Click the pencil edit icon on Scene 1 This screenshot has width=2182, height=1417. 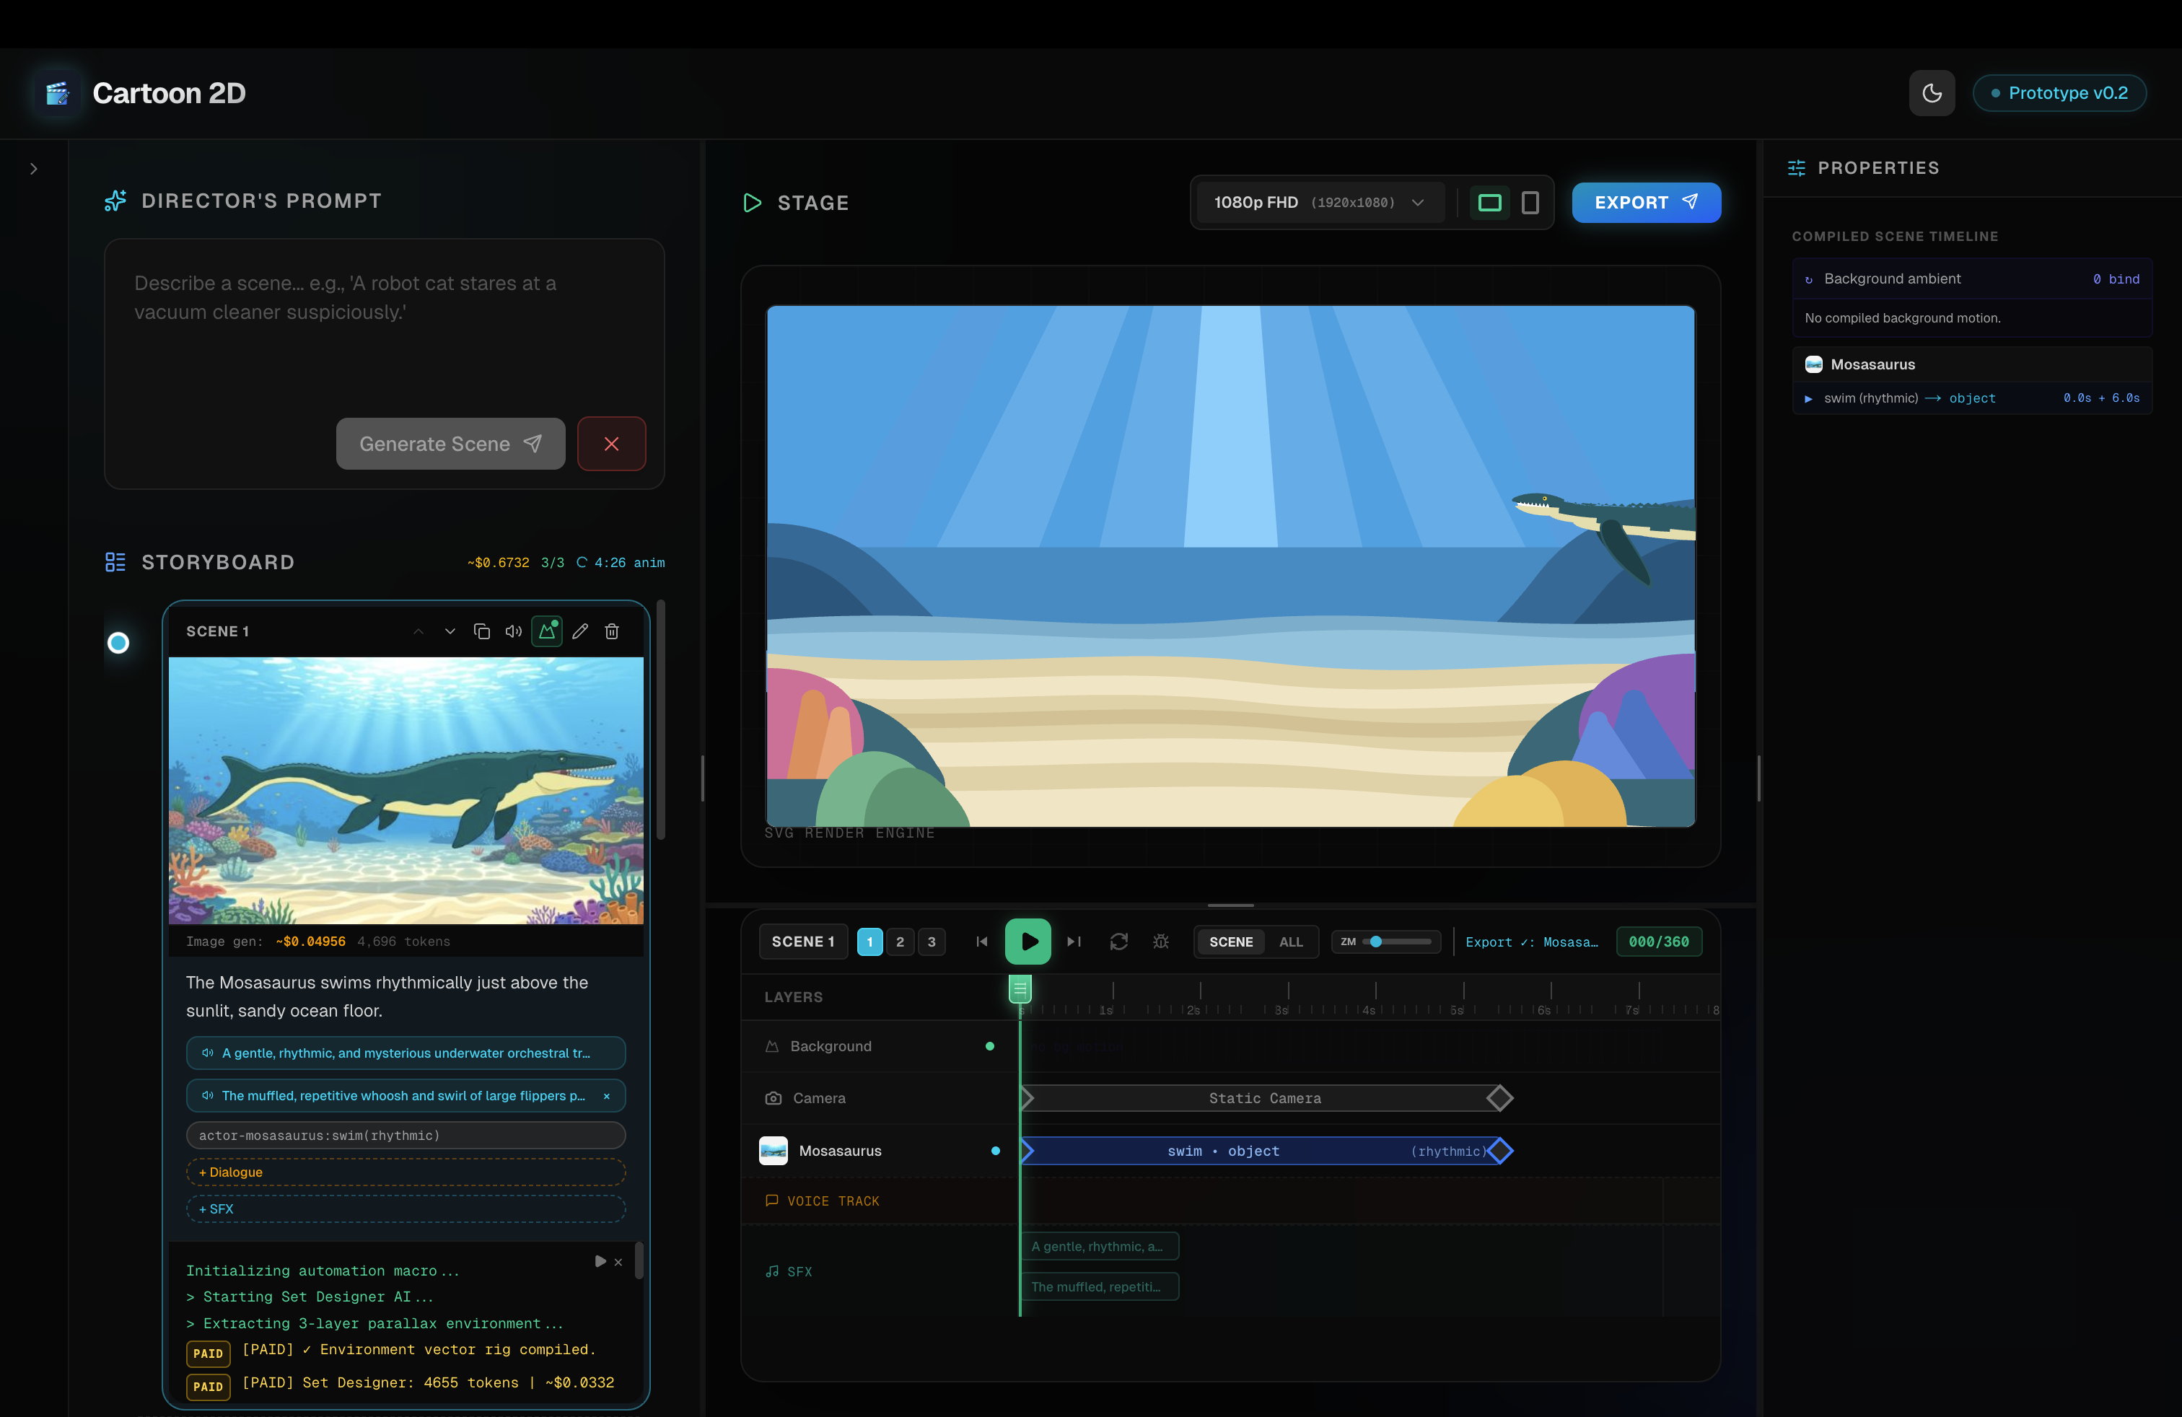tap(580, 631)
